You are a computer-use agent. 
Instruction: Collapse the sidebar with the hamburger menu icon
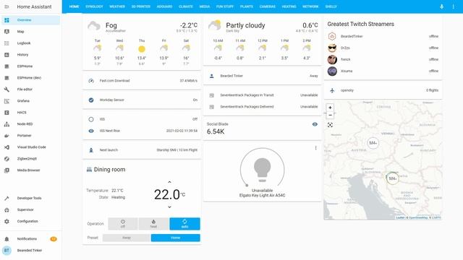7,6
